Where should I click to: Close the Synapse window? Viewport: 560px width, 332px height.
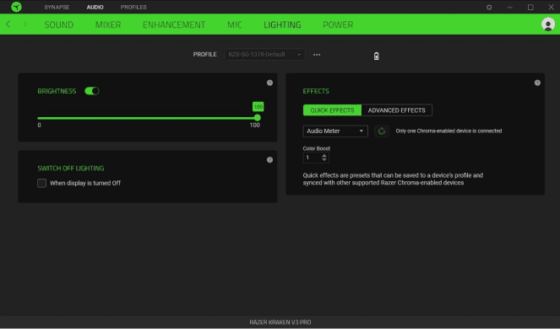[551, 7]
